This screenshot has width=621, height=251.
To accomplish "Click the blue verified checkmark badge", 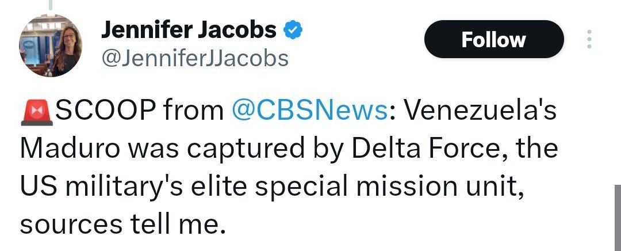I will point(294,30).
